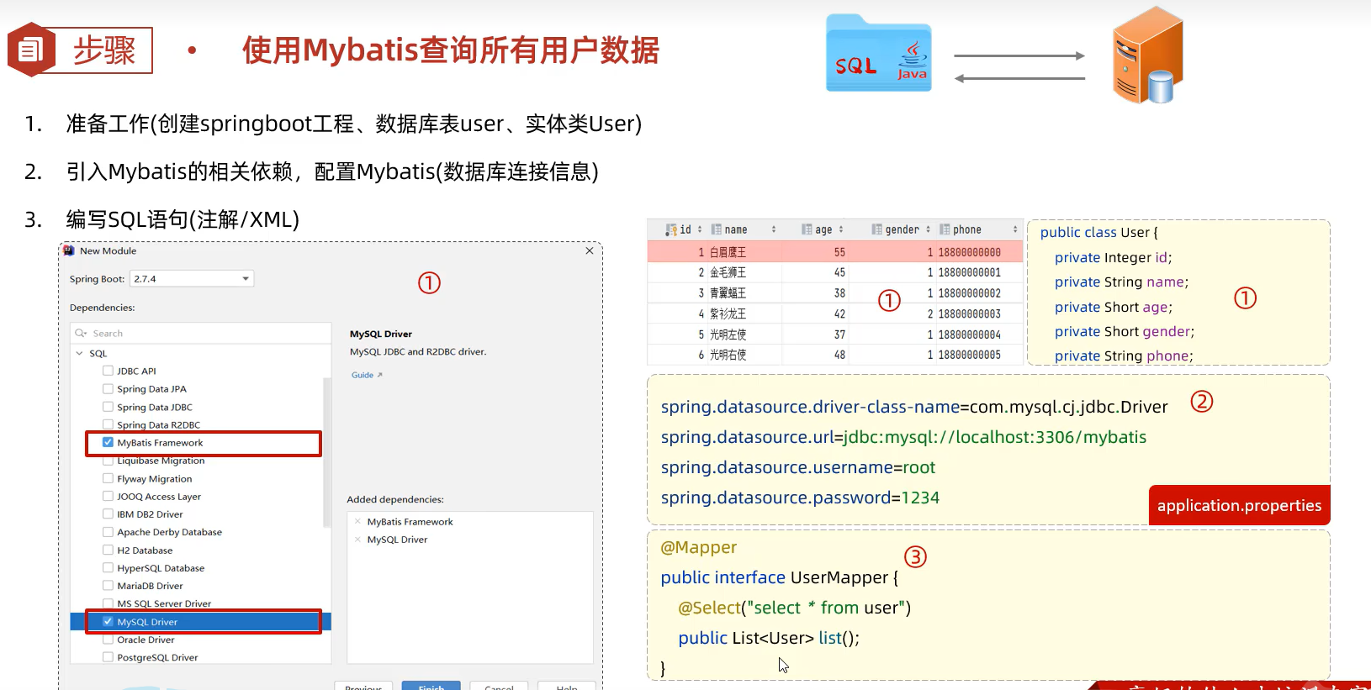Toggle sort arrows on gender column

click(x=929, y=229)
